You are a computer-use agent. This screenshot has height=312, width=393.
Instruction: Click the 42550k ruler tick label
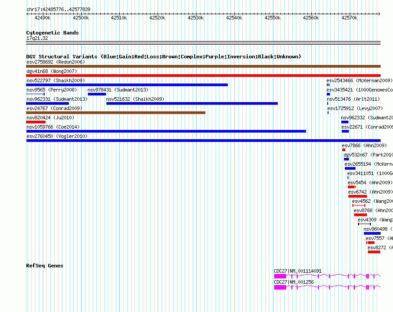tap(273, 18)
